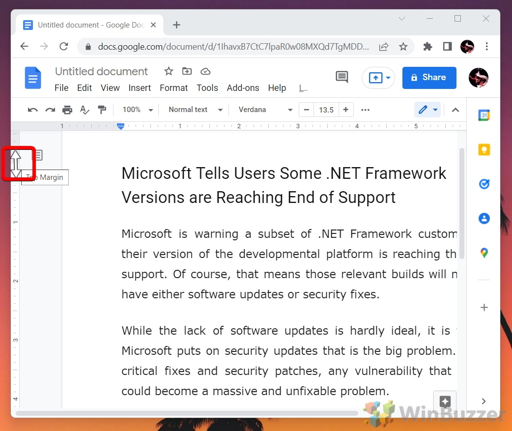Open Google Keep in side panel
Screen dimensions: 512x431
pos(484,150)
